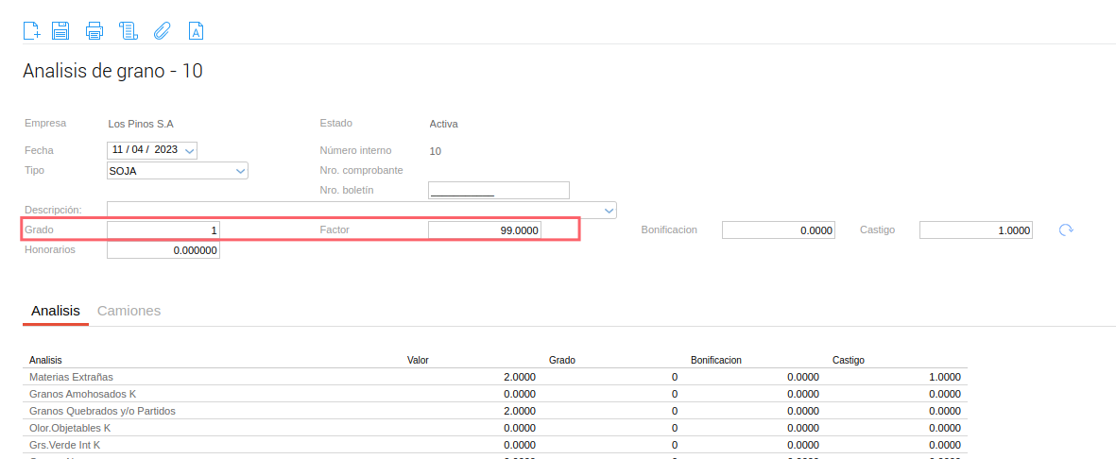Click the Nro. boletín input field
This screenshot has width=1116, height=459.
pyautogui.click(x=499, y=191)
